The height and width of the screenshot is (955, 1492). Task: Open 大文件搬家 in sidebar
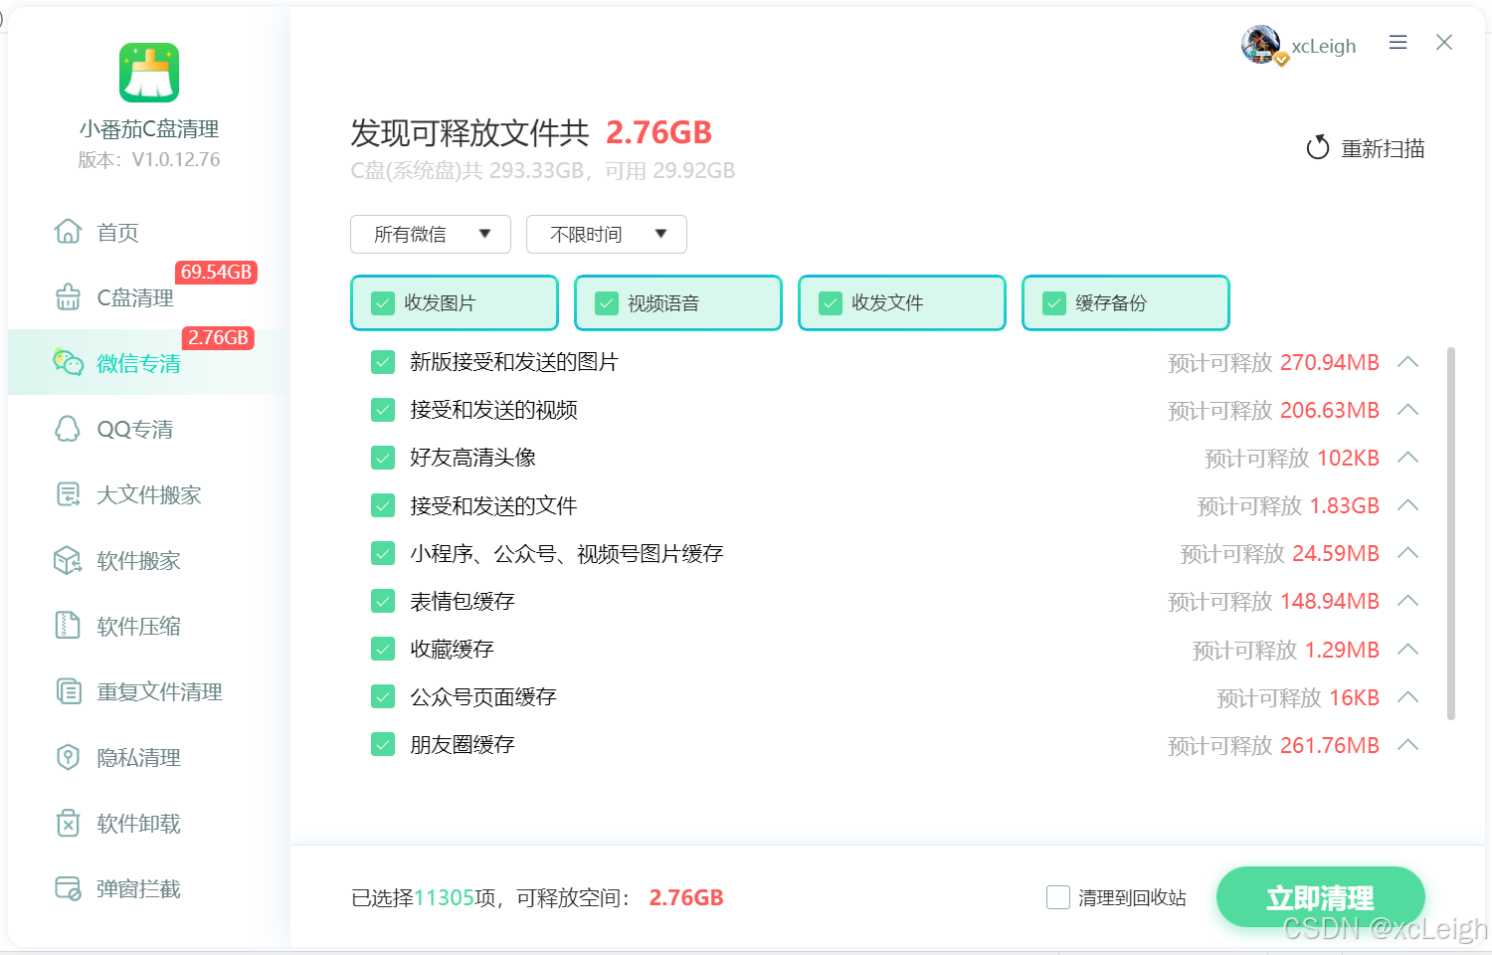[x=149, y=494]
